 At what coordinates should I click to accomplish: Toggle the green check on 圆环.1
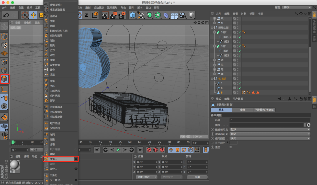[x=240, y=37]
